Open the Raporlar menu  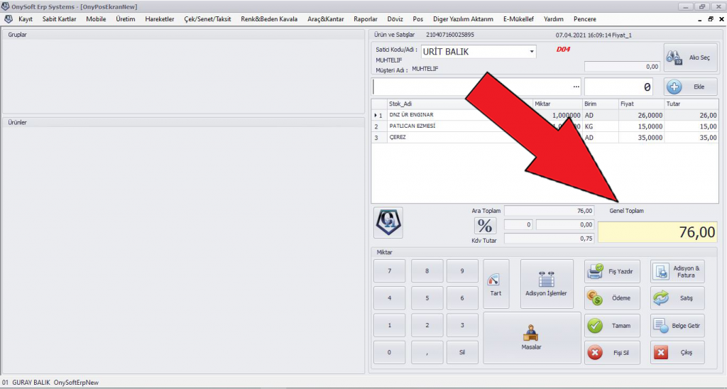click(x=366, y=19)
